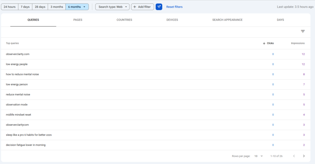315x164 pixels.
Task: Open the 6 months date range dropdown
Action: 77,7
